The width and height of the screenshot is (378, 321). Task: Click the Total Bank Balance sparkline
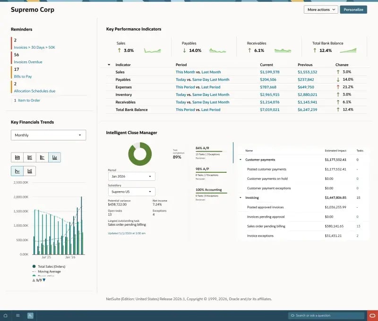[x=348, y=51]
